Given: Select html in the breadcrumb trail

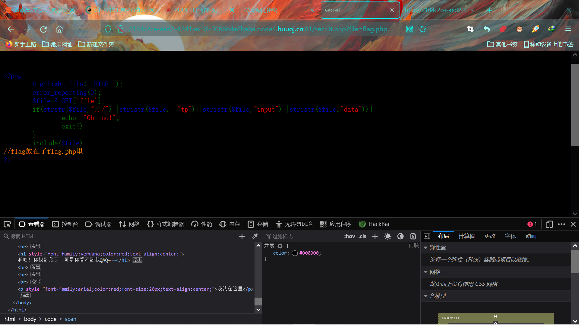Looking at the screenshot, I should (x=10, y=319).
